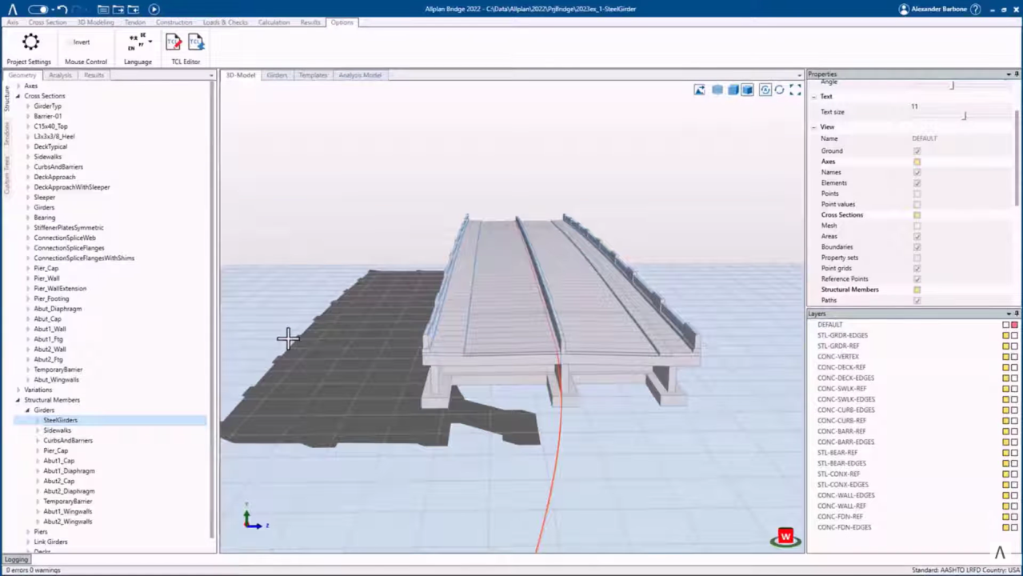Toggle the Mesh visibility checkbox
Viewport: 1023px width, 576px height.
(x=917, y=225)
